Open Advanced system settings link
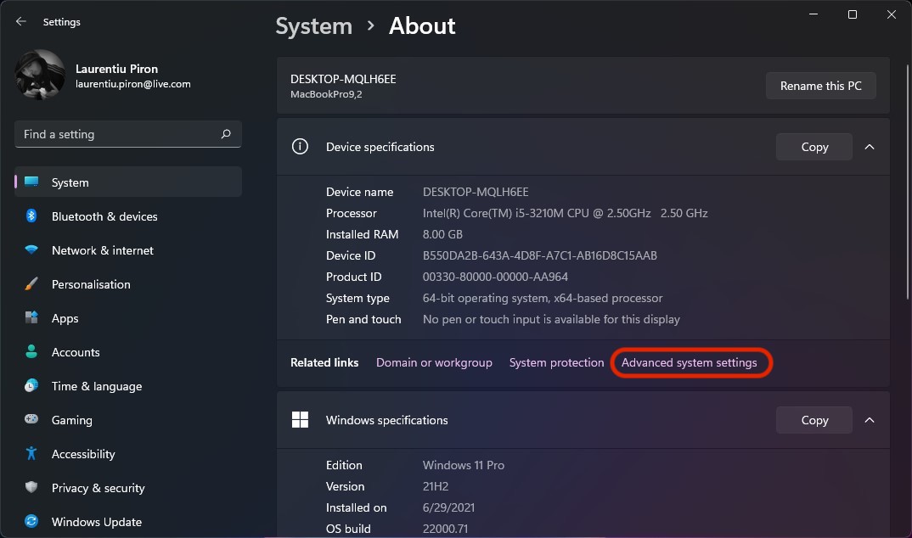Image resolution: width=912 pixels, height=538 pixels. click(x=690, y=362)
